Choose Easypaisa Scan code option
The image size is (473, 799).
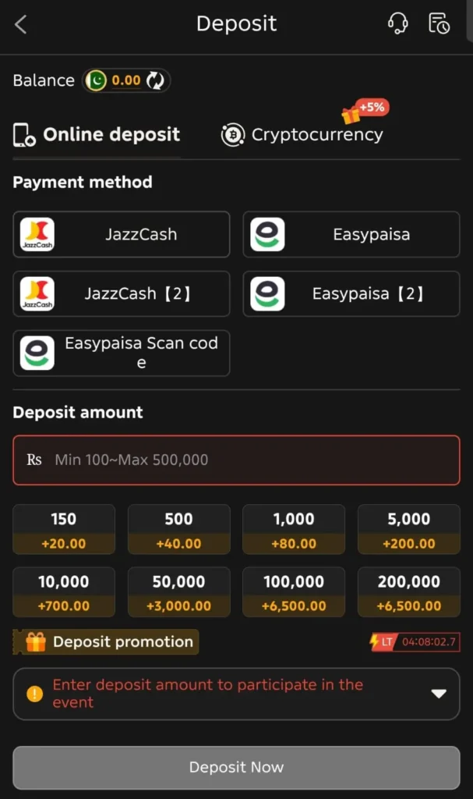pyautogui.click(x=122, y=353)
